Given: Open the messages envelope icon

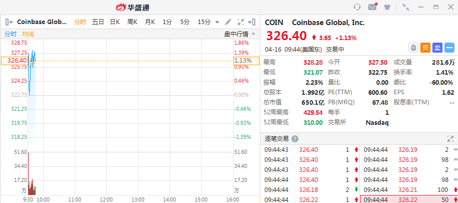Looking at the screenshot, I should pos(372,7).
